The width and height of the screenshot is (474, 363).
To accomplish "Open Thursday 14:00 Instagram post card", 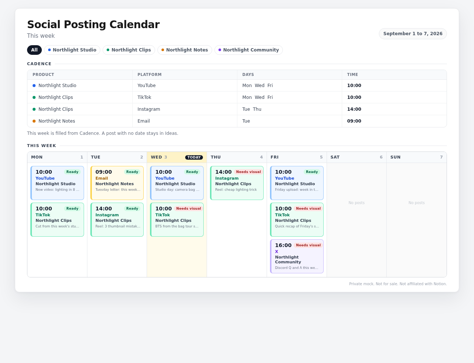I will pyautogui.click(x=237, y=183).
